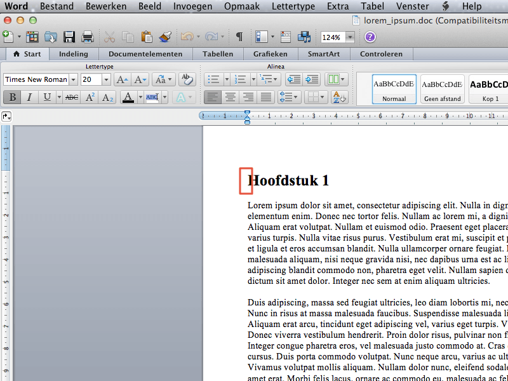This screenshot has width=508, height=381.
Task: Apply strikethrough formatting
Action: (72, 97)
